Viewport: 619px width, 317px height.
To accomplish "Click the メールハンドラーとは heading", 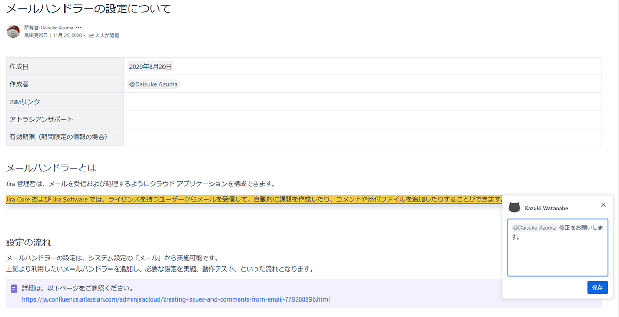I will 51,168.
